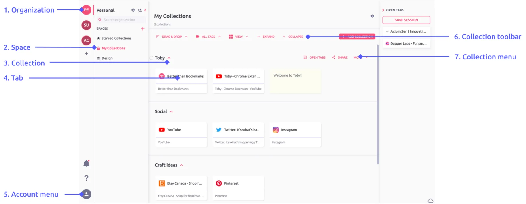This screenshot has height=204, width=526.
Task: Collapse the Social collection with its chevron
Action: [171, 112]
